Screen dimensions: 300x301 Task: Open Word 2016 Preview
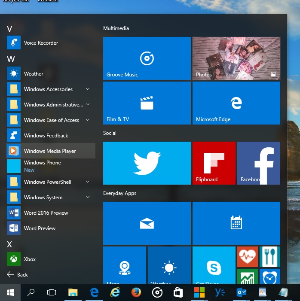tap(51, 213)
